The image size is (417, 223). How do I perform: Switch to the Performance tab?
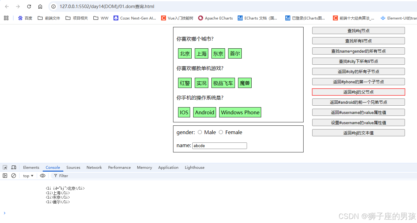(x=119, y=167)
